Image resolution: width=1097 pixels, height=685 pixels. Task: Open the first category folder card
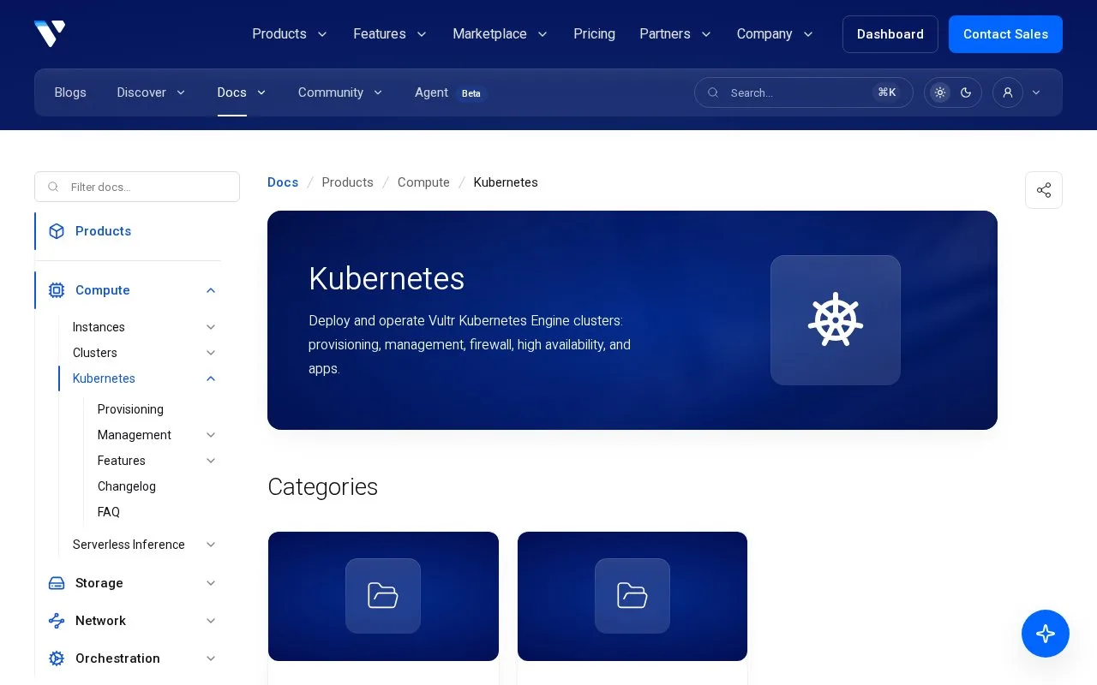(x=383, y=597)
